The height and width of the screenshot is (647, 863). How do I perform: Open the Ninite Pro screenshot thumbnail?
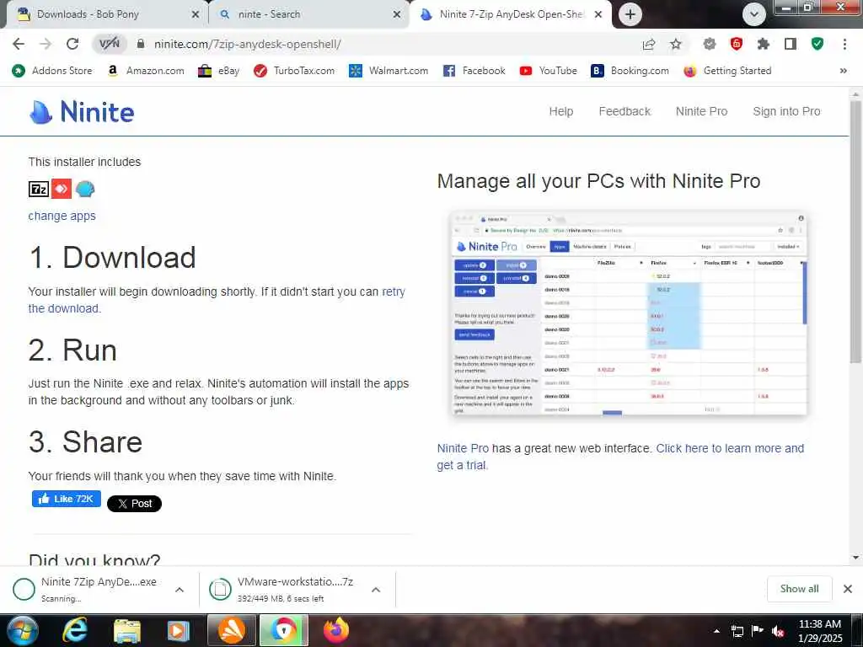pos(629,313)
